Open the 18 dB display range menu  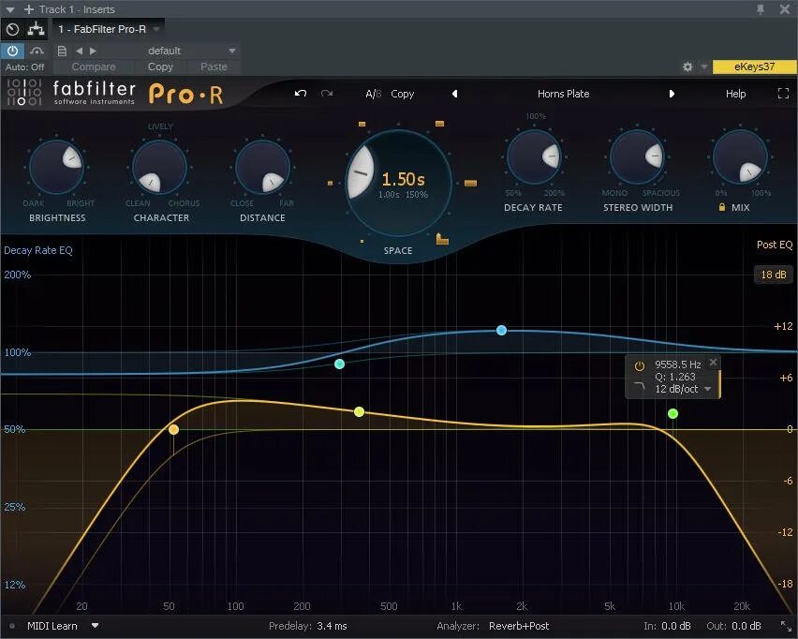point(773,275)
